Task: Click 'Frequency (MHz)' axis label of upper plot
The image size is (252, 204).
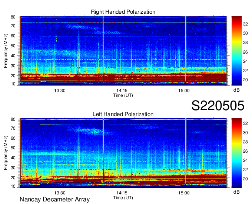Action: [6, 51]
